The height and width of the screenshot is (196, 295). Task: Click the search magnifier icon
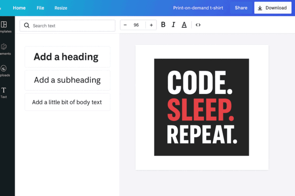point(27,26)
